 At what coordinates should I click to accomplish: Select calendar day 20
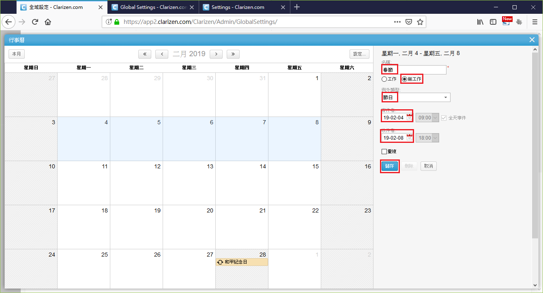click(189, 227)
